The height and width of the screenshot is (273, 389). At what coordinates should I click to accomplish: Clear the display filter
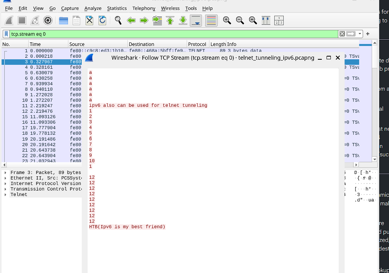(342, 34)
